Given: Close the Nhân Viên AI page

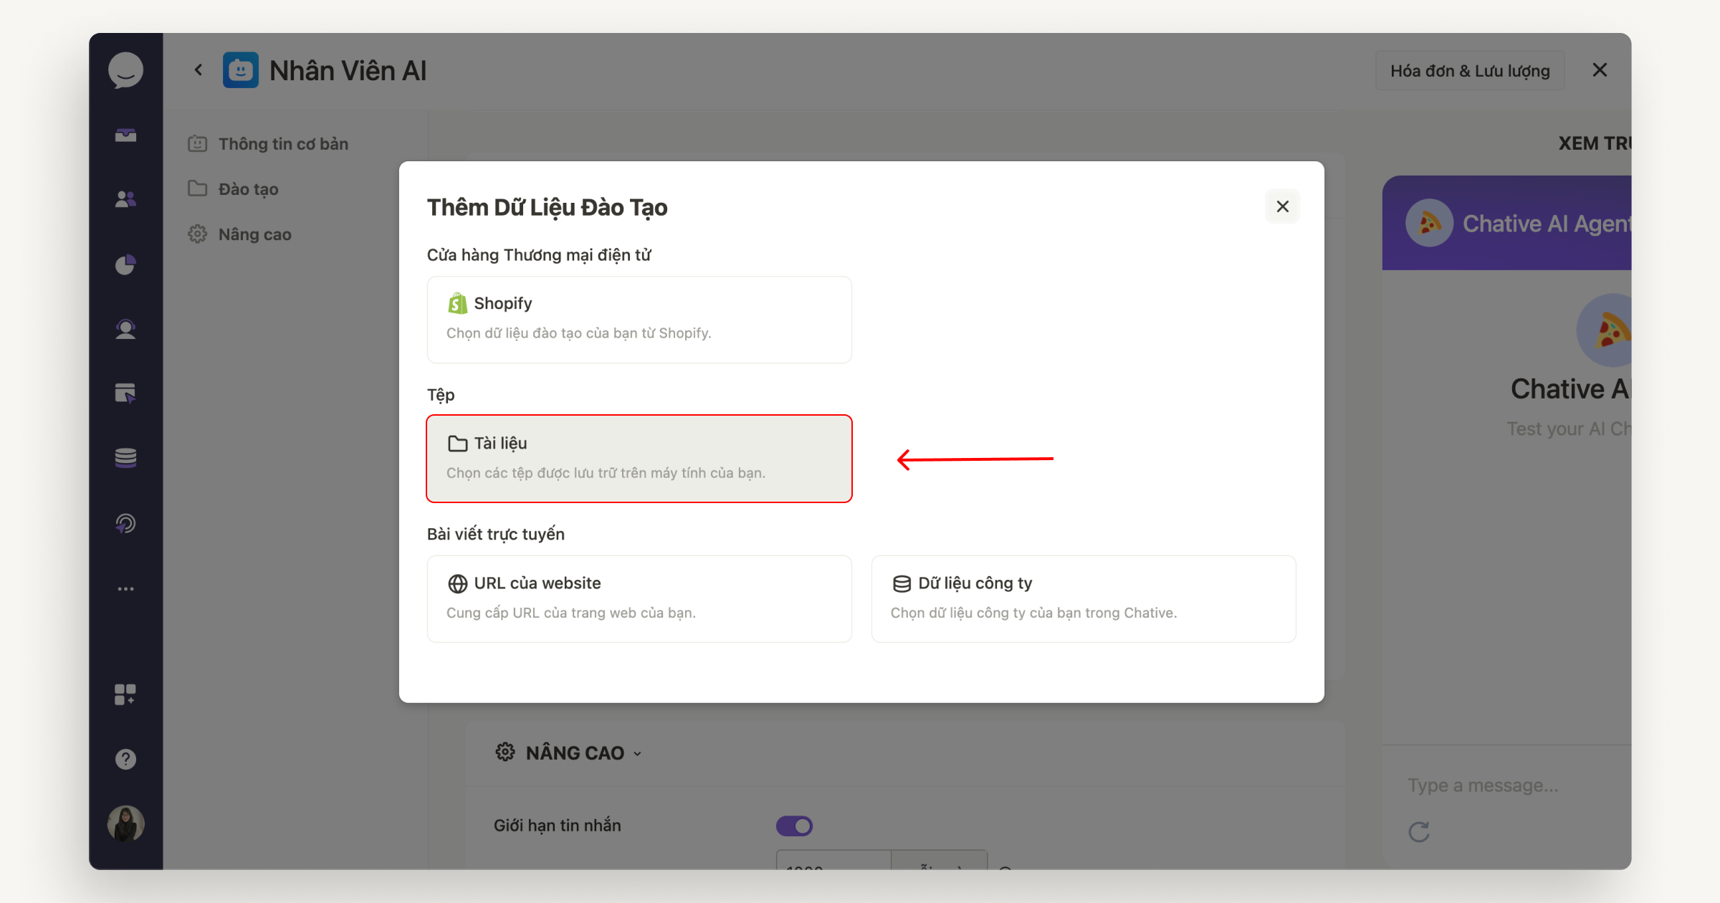Looking at the screenshot, I should (x=1600, y=70).
